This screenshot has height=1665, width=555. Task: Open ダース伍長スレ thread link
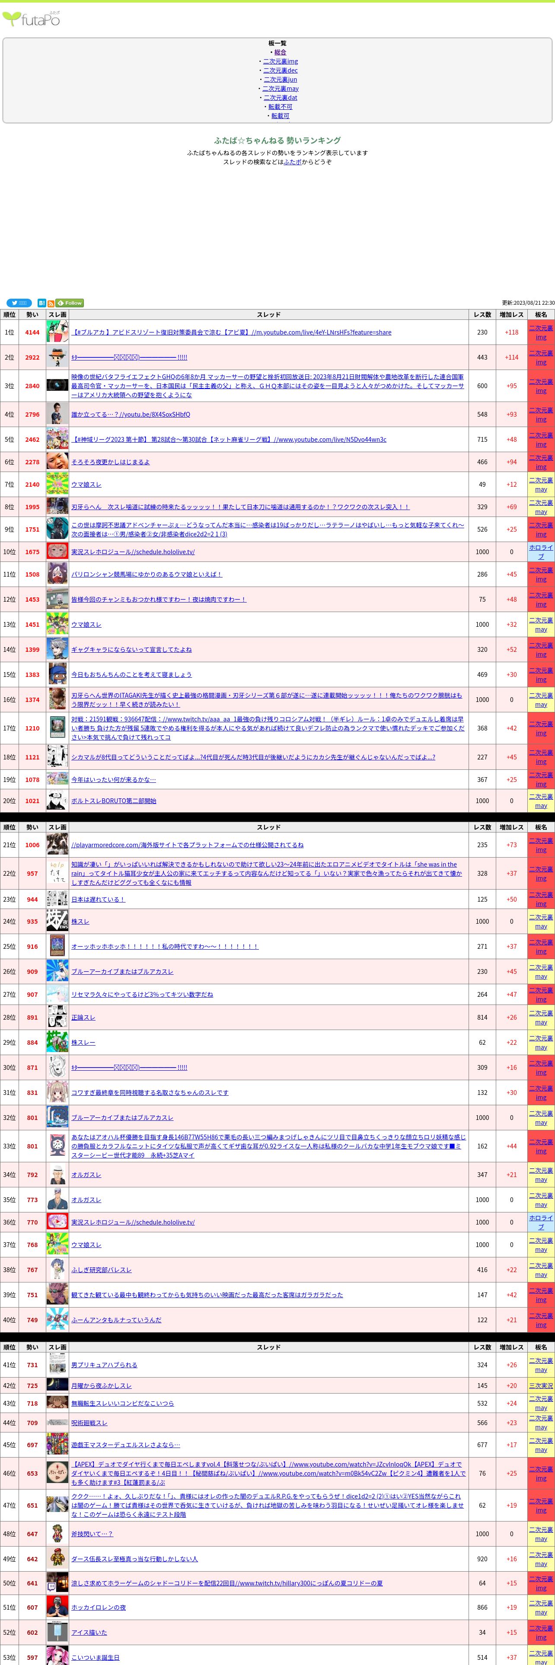coord(134,1558)
